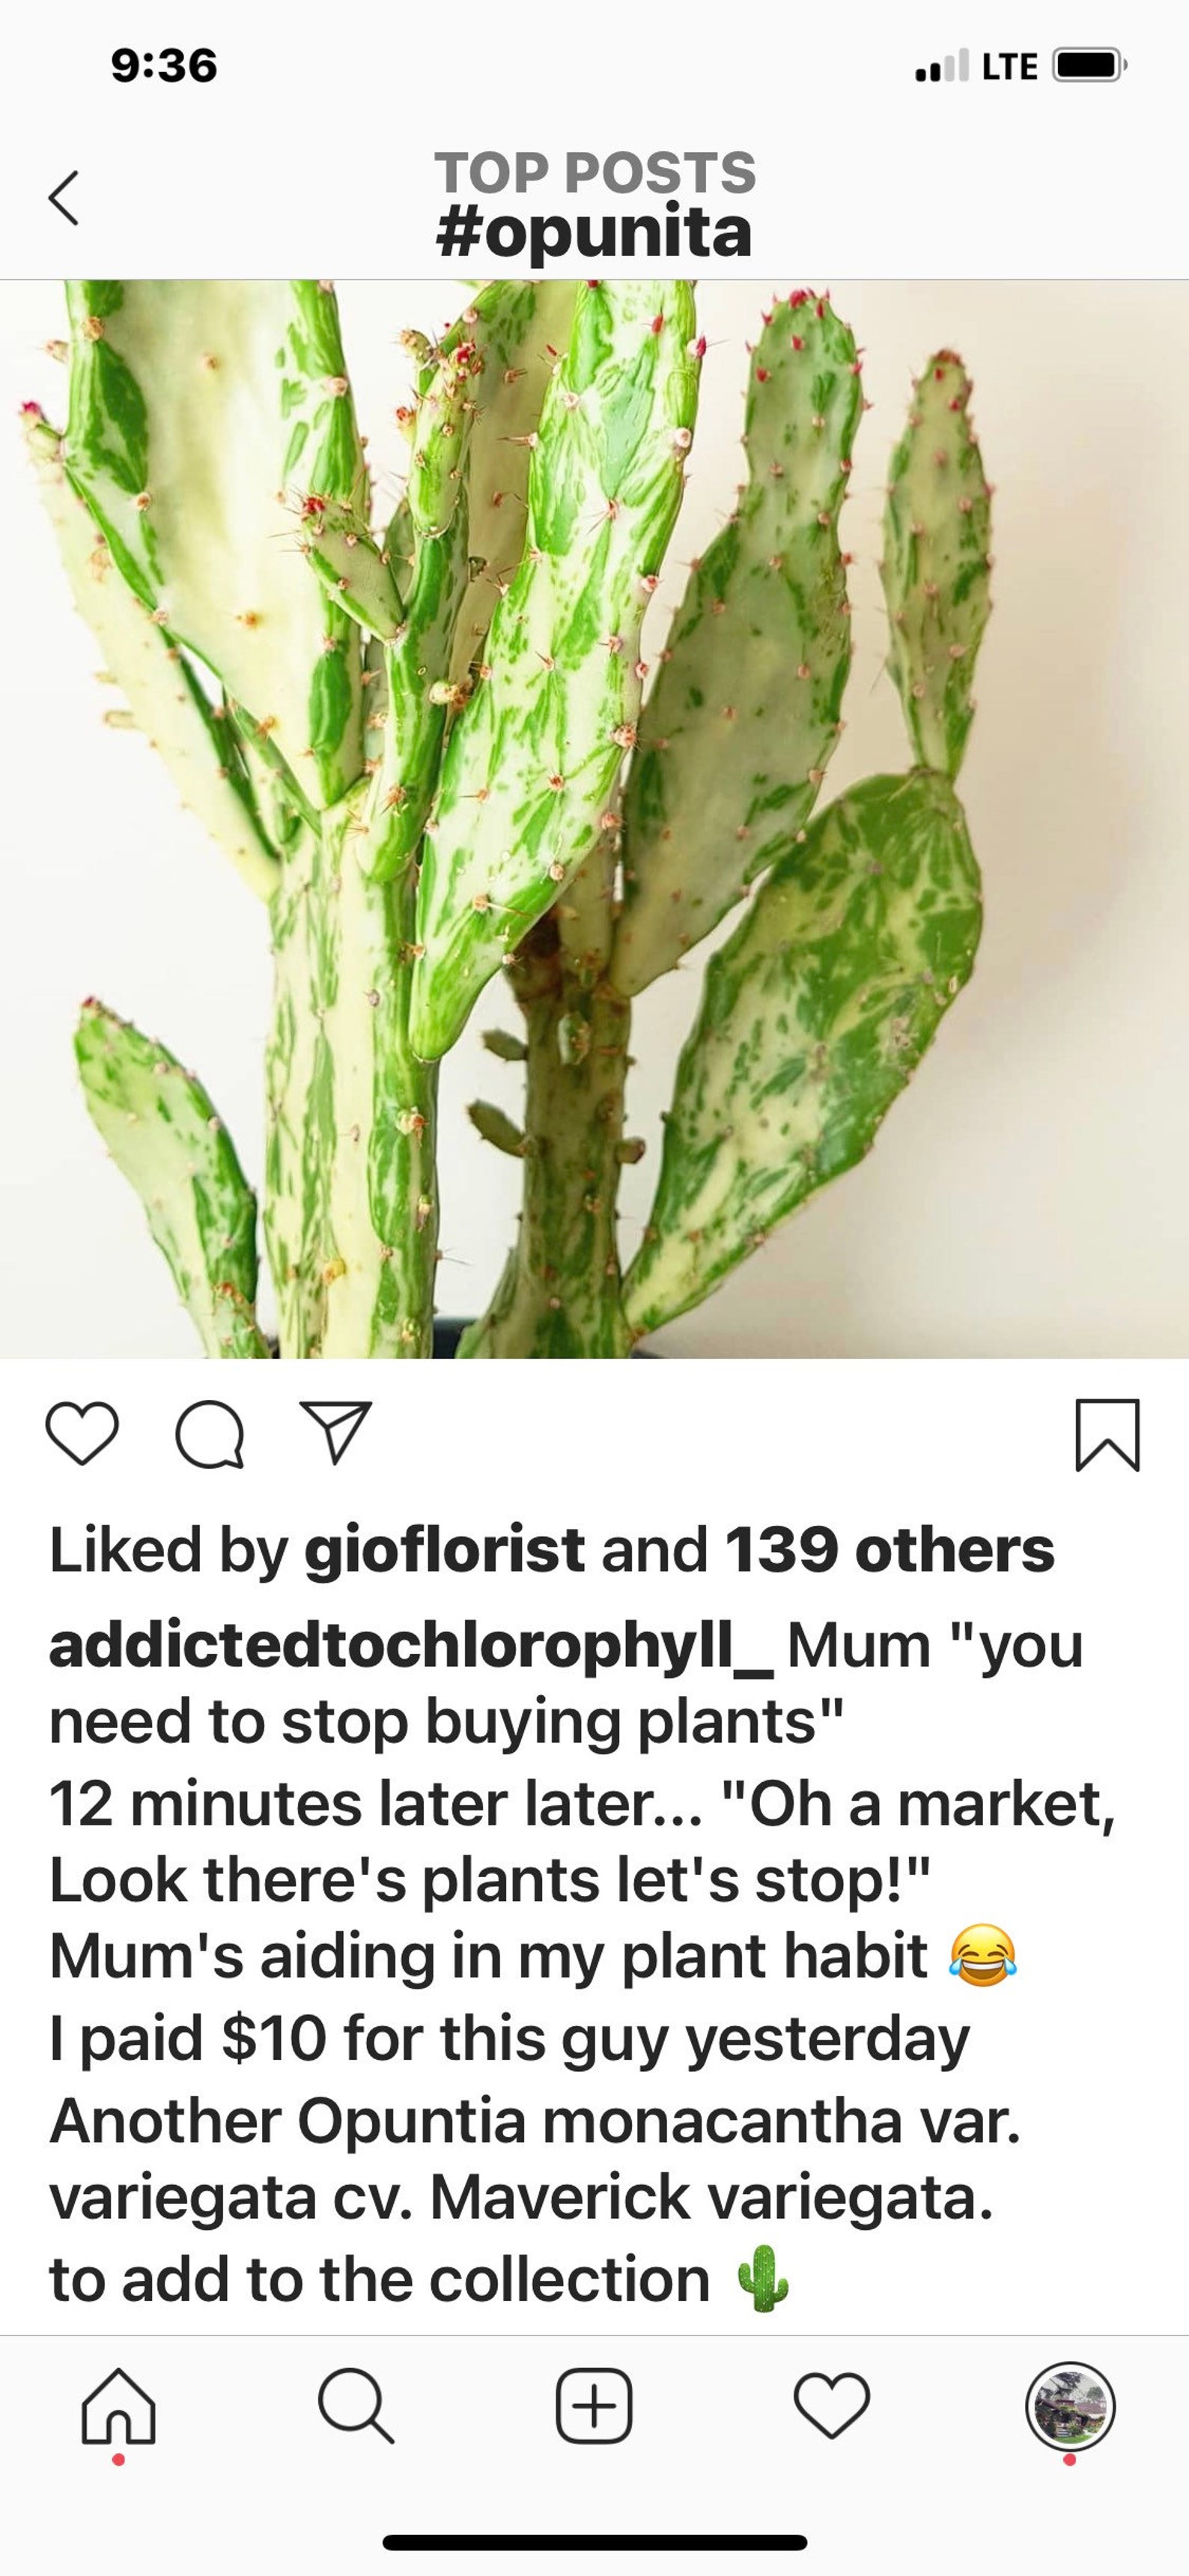1189x2576 pixels.
Task: Create new post with plus icon
Action: tap(594, 2406)
